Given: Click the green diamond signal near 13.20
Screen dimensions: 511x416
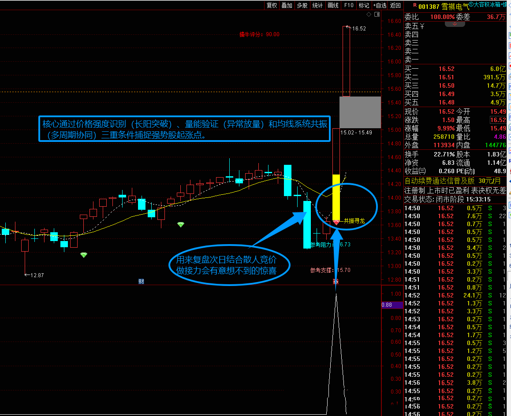Looking at the screenshot, I should [x=84, y=255].
